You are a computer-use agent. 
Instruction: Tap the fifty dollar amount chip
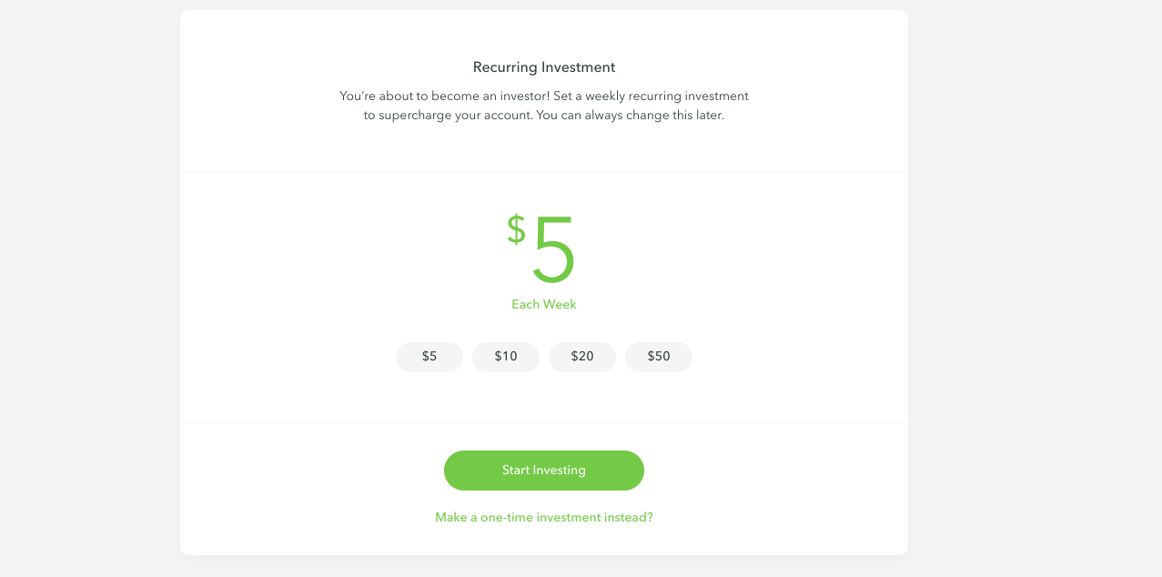point(659,357)
